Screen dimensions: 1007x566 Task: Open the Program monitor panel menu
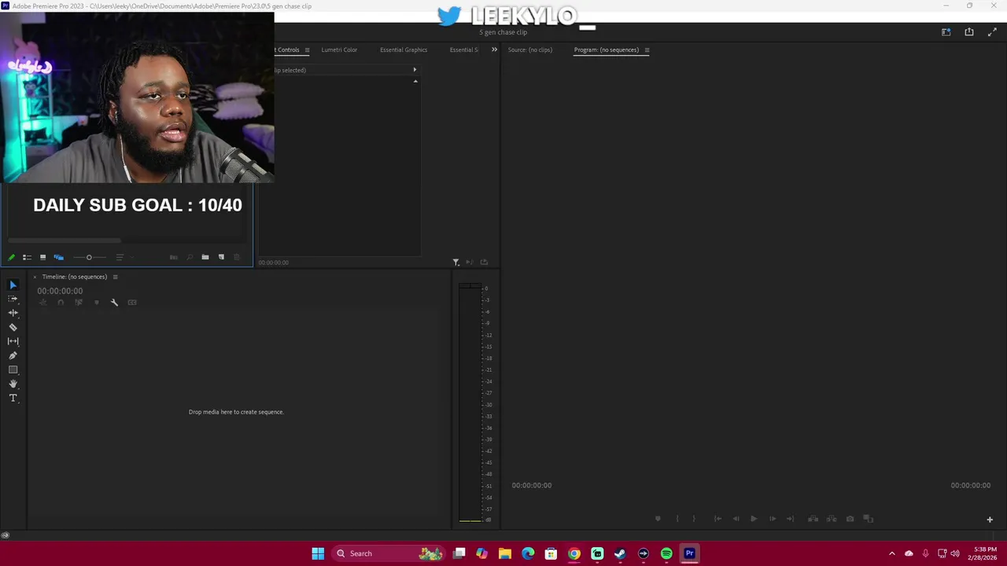pyautogui.click(x=647, y=50)
